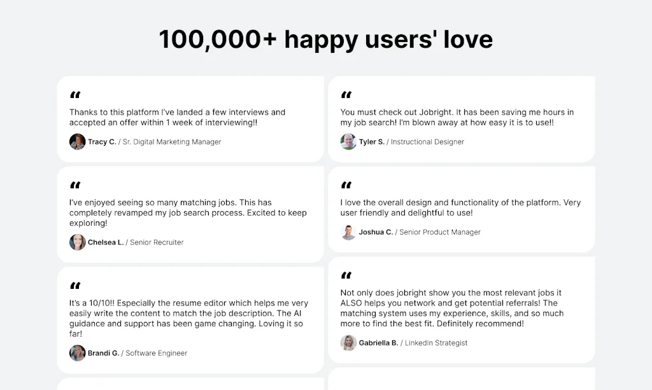Click Tyler S.'s profile photo
This screenshot has height=390, width=652.
(x=348, y=142)
